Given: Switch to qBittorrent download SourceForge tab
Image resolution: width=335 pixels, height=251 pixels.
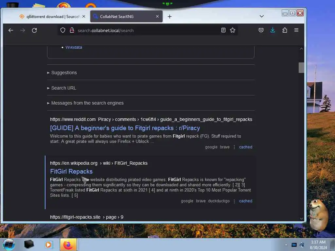Looking at the screenshot, I should pyautogui.click(x=53, y=16).
